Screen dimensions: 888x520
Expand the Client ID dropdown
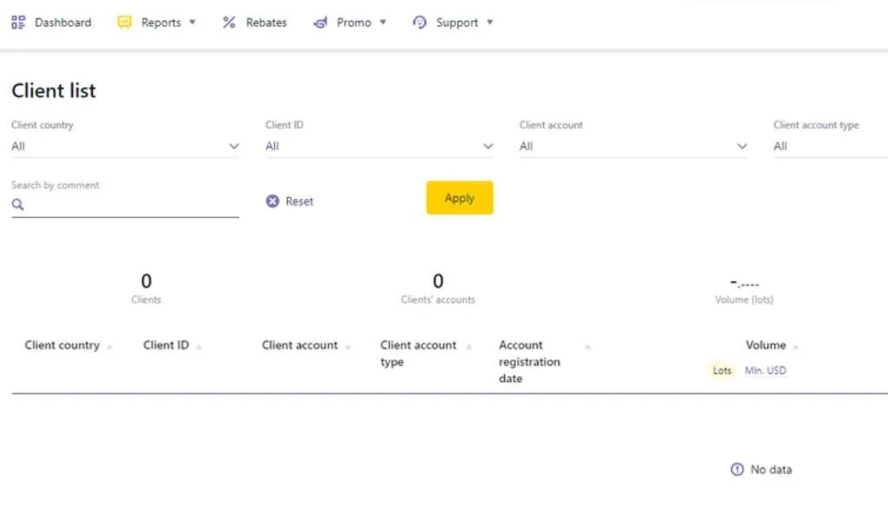point(487,146)
